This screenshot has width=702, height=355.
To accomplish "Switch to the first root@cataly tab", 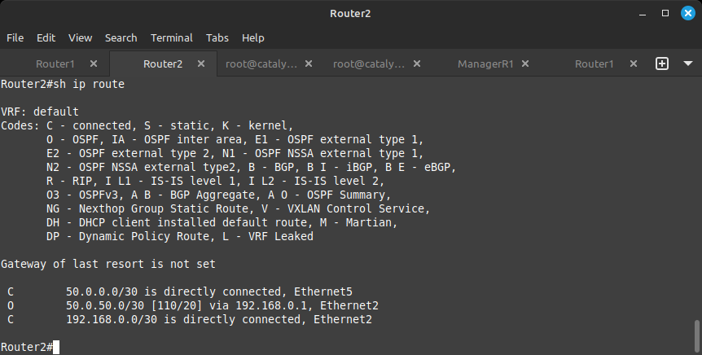I will [261, 64].
